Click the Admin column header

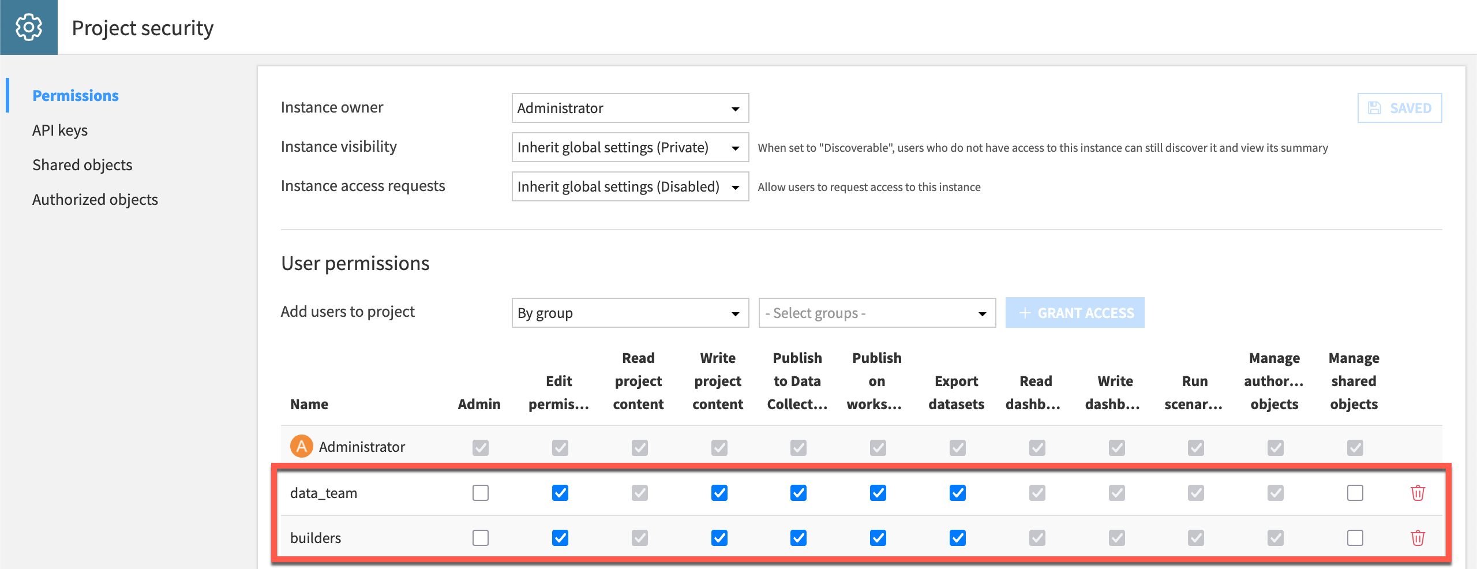(x=479, y=404)
